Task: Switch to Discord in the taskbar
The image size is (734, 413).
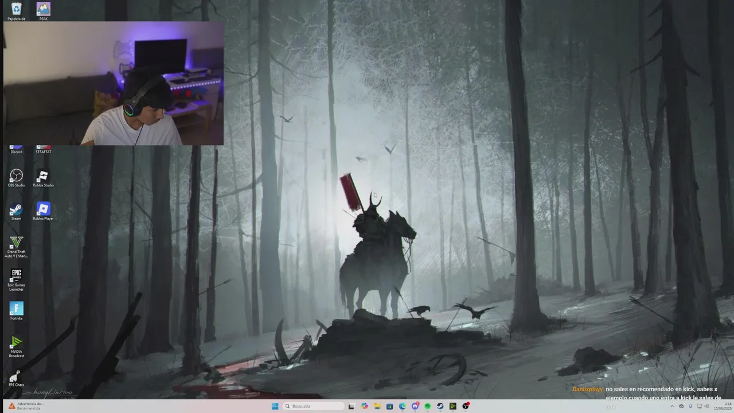Action: tap(415, 406)
